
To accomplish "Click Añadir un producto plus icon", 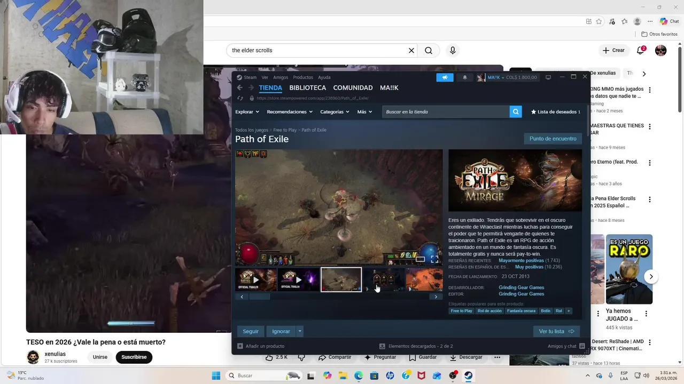I will tap(240, 346).
